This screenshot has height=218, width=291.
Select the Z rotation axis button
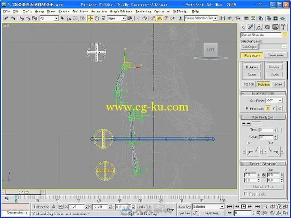pos(280,108)
